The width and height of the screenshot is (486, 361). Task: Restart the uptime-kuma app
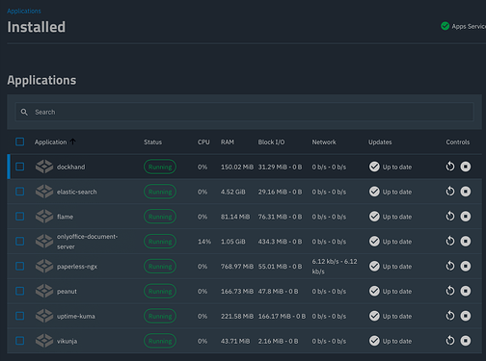coord(450,316)
